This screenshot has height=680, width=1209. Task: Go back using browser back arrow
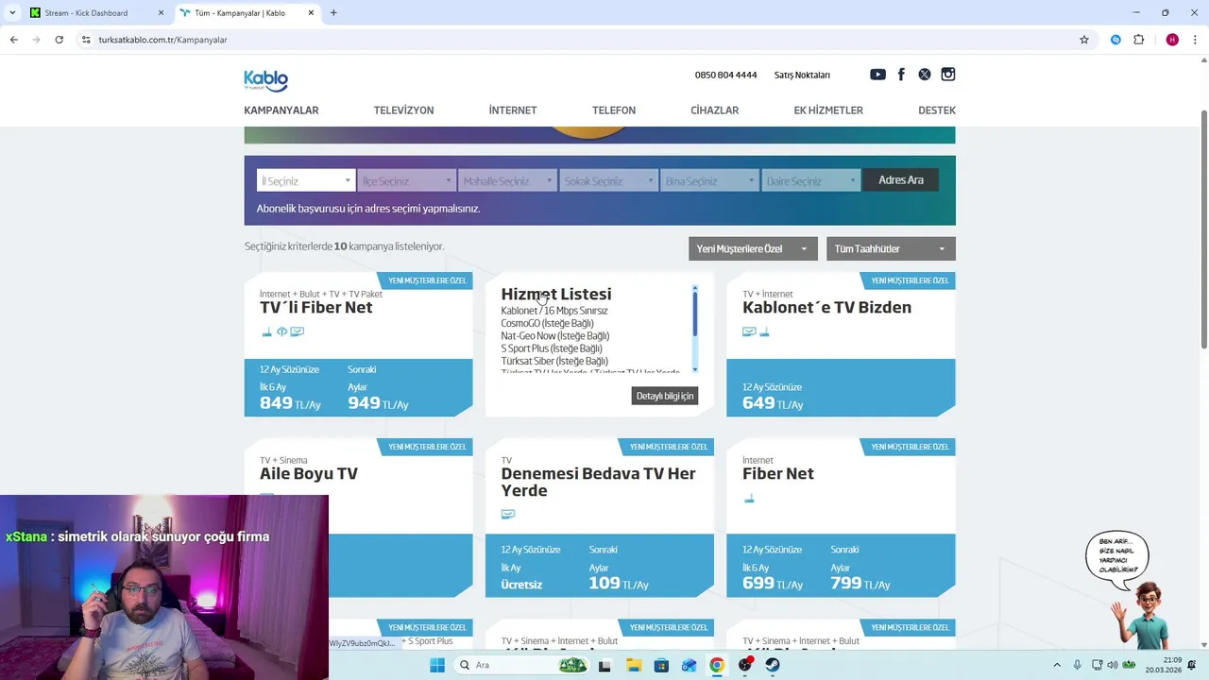(x=13, y=40)
